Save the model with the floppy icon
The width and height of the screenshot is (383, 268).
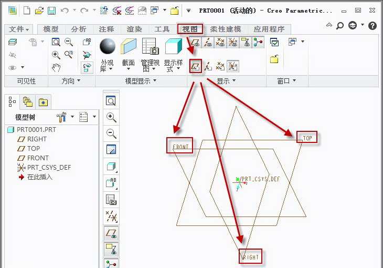[x=51, y=11]
